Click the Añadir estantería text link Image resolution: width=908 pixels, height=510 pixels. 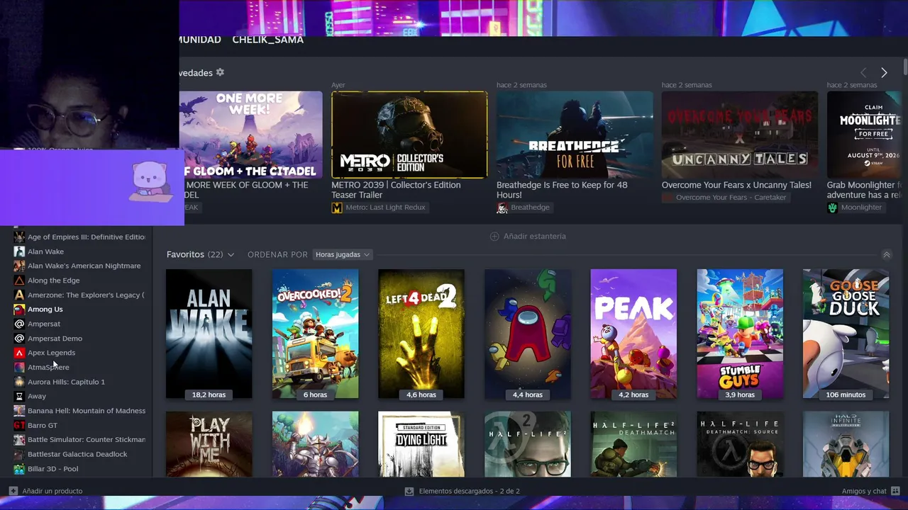pos(535,236)
